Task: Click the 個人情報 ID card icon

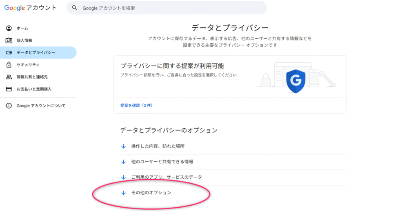Action: (x=9, y=40)
